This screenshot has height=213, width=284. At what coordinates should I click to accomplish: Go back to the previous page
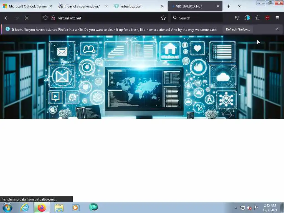pos(7,18)
